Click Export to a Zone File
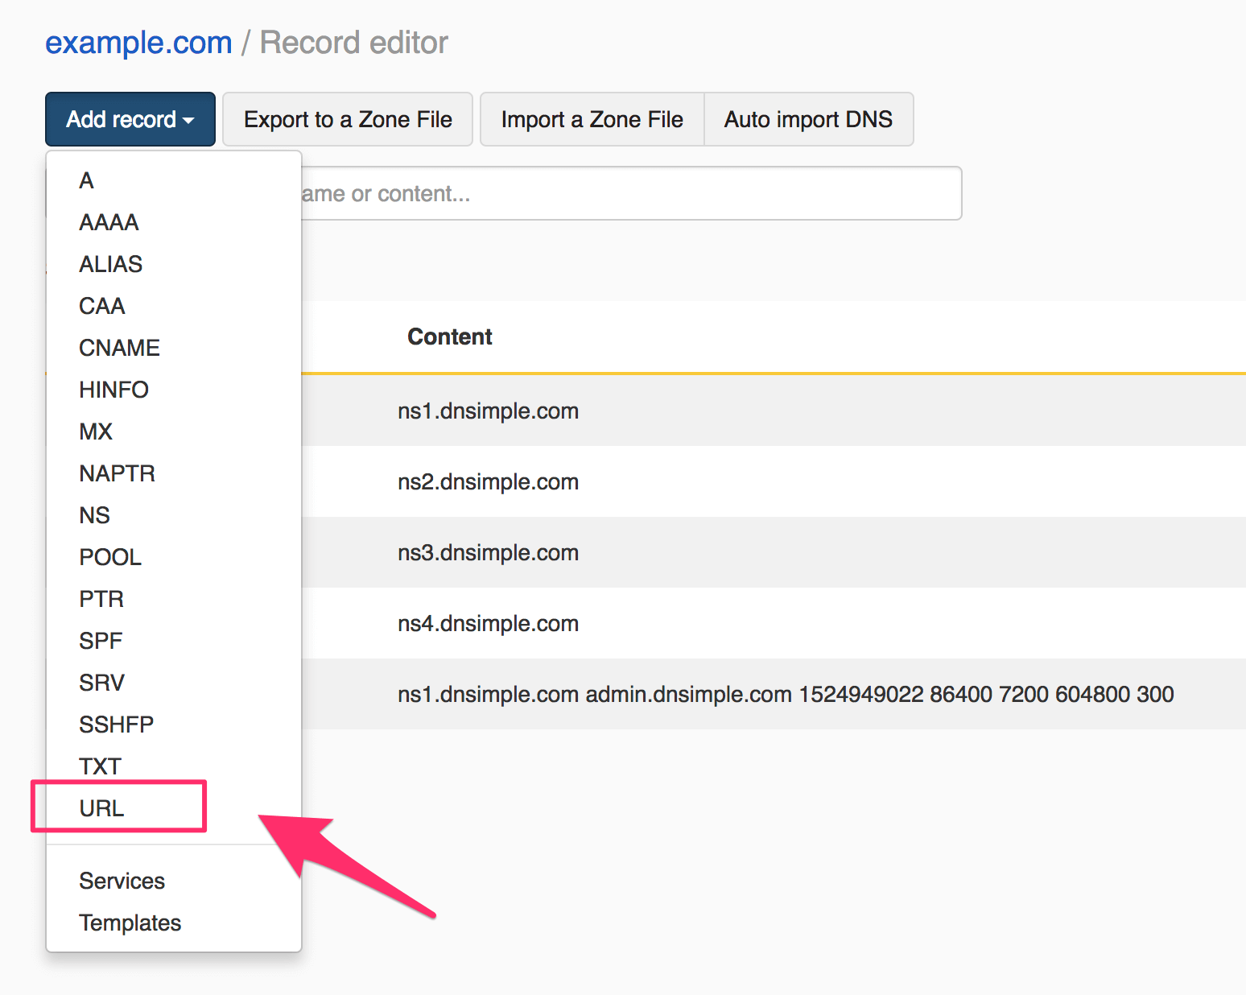This screenshot has height=995, width=1246. tap(347, 118)
